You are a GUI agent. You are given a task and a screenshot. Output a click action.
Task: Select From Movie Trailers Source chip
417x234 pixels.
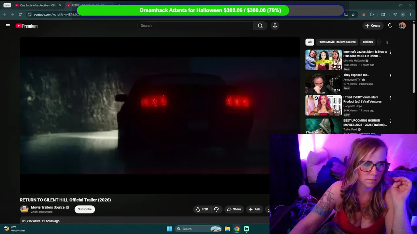[337, 42]
